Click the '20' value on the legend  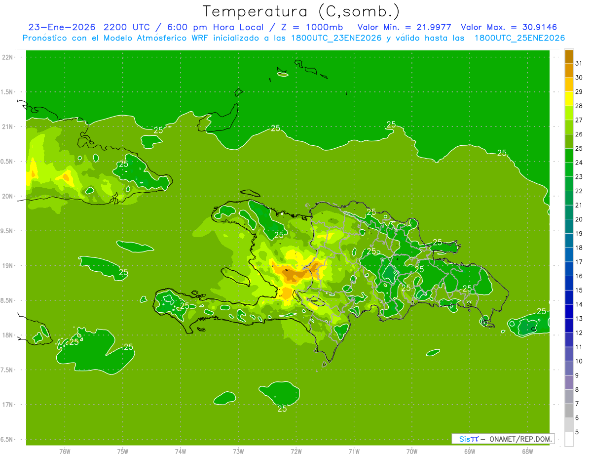[x=579, y=219]
